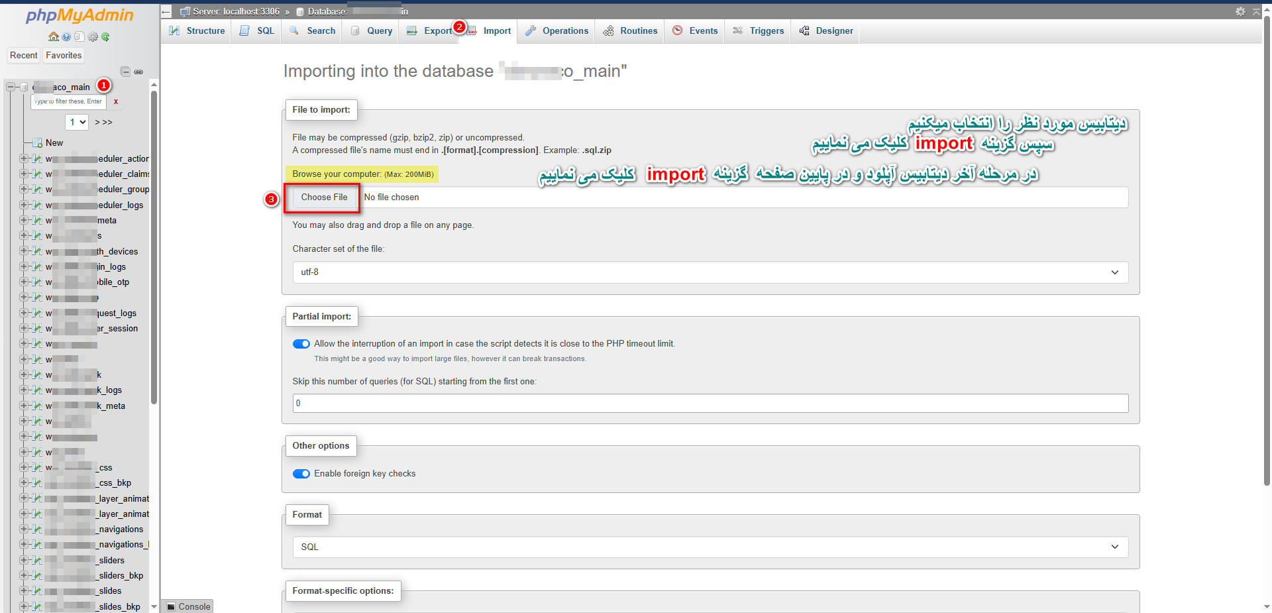
Task: Collapse the database tree node
Action: [x=11, y=87]
